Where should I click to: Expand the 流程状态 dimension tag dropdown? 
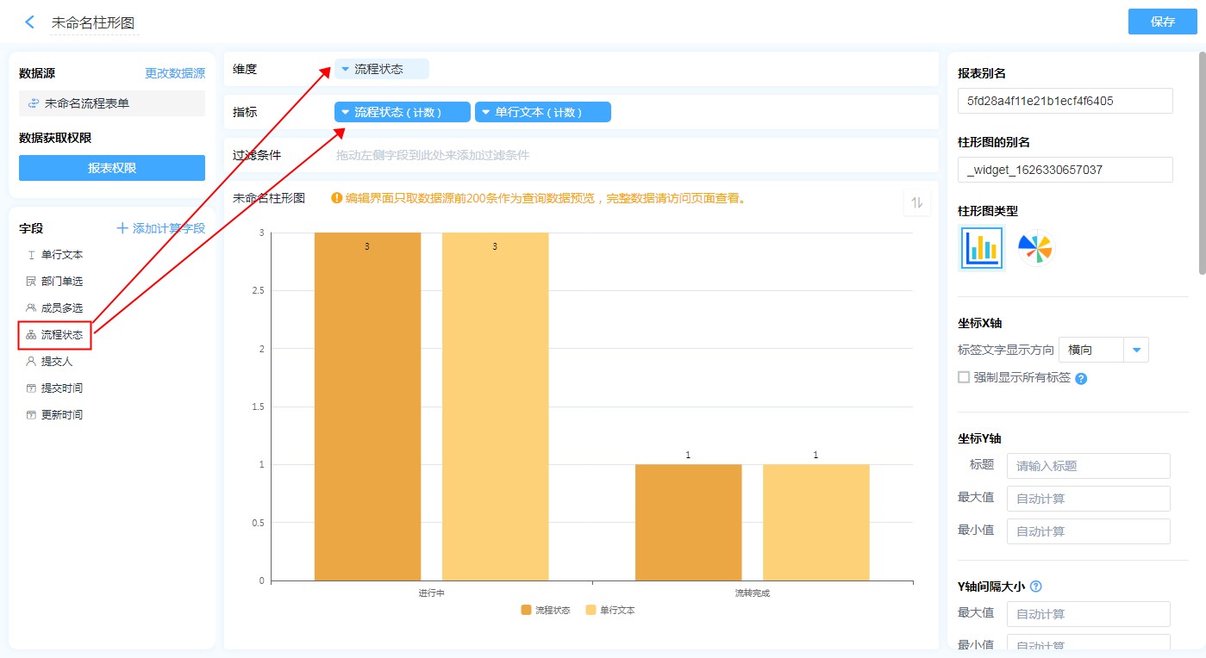346,69
